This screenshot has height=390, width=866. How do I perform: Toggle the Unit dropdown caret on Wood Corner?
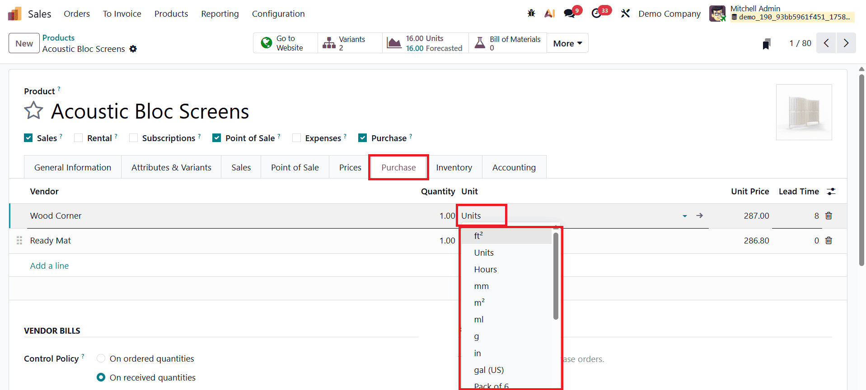point(685,216)
